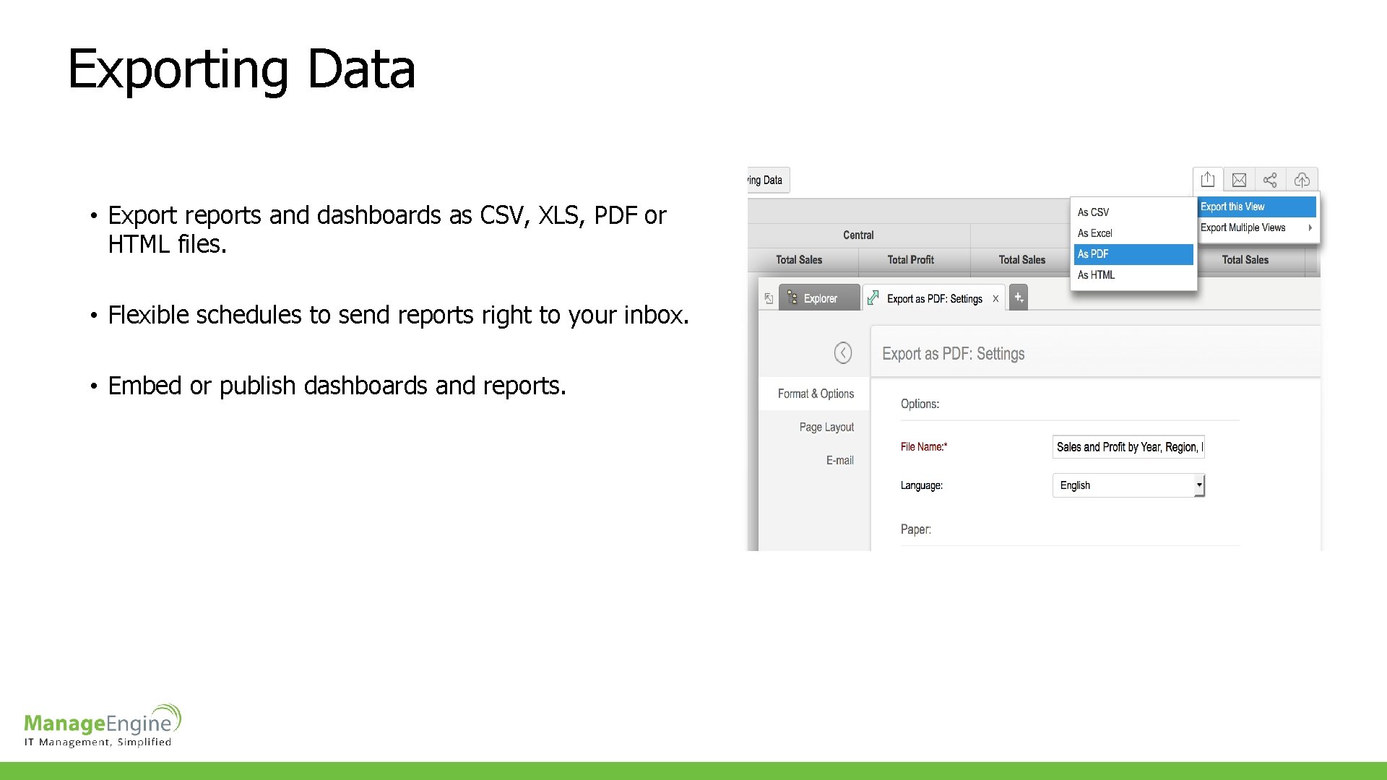
Task: Open the Explorer tab
Action: click(819, 298)
